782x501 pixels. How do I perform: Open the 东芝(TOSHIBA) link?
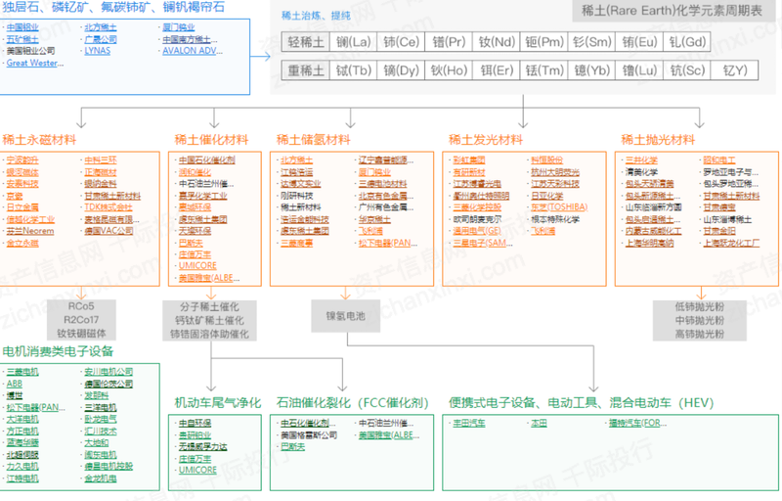coord(559,207)
